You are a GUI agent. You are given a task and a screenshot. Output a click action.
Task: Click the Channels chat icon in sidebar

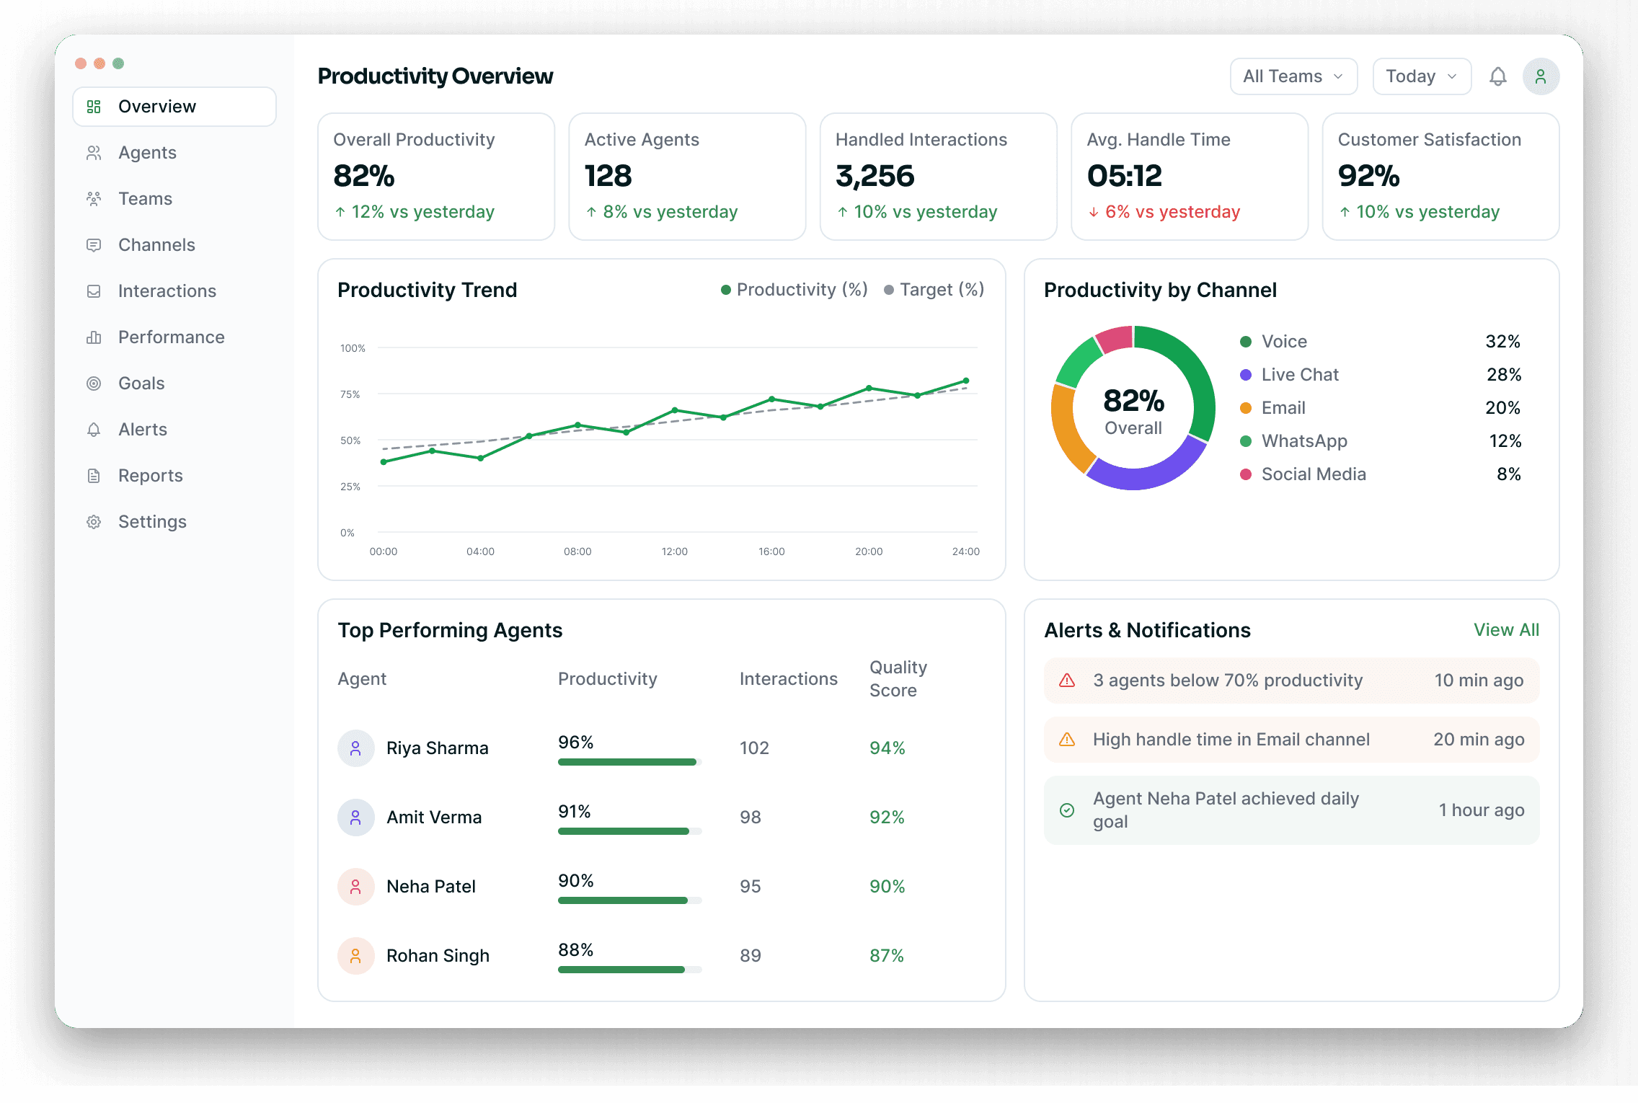coord(94,245)
